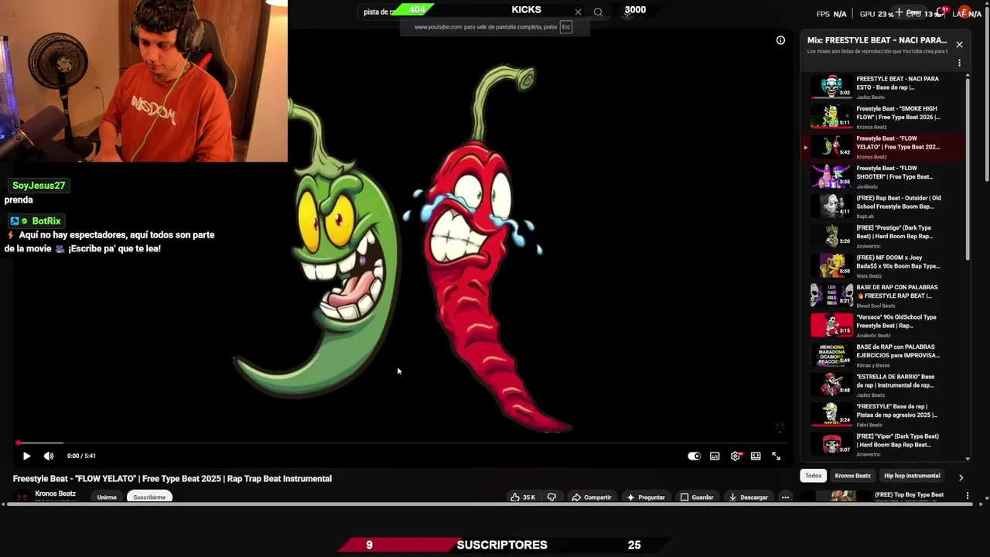
Task: Subscribe with the Suscribirme button
Action: click(149, 497)
